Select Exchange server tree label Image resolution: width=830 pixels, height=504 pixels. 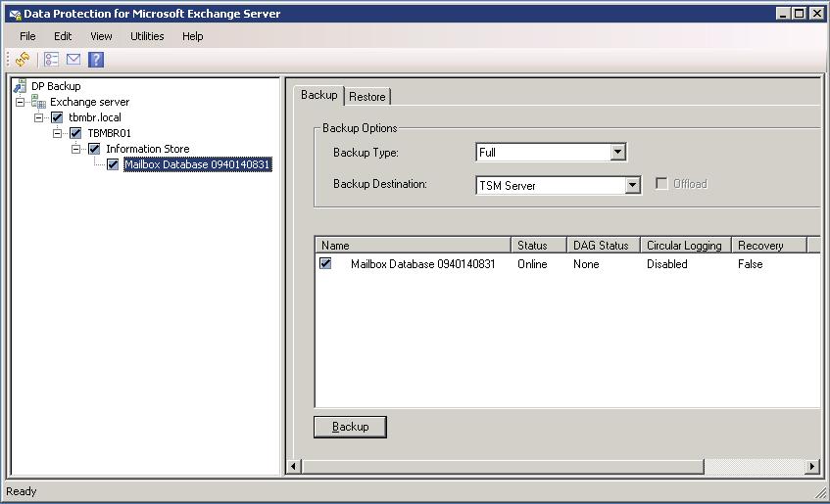[x=89, y=102]
